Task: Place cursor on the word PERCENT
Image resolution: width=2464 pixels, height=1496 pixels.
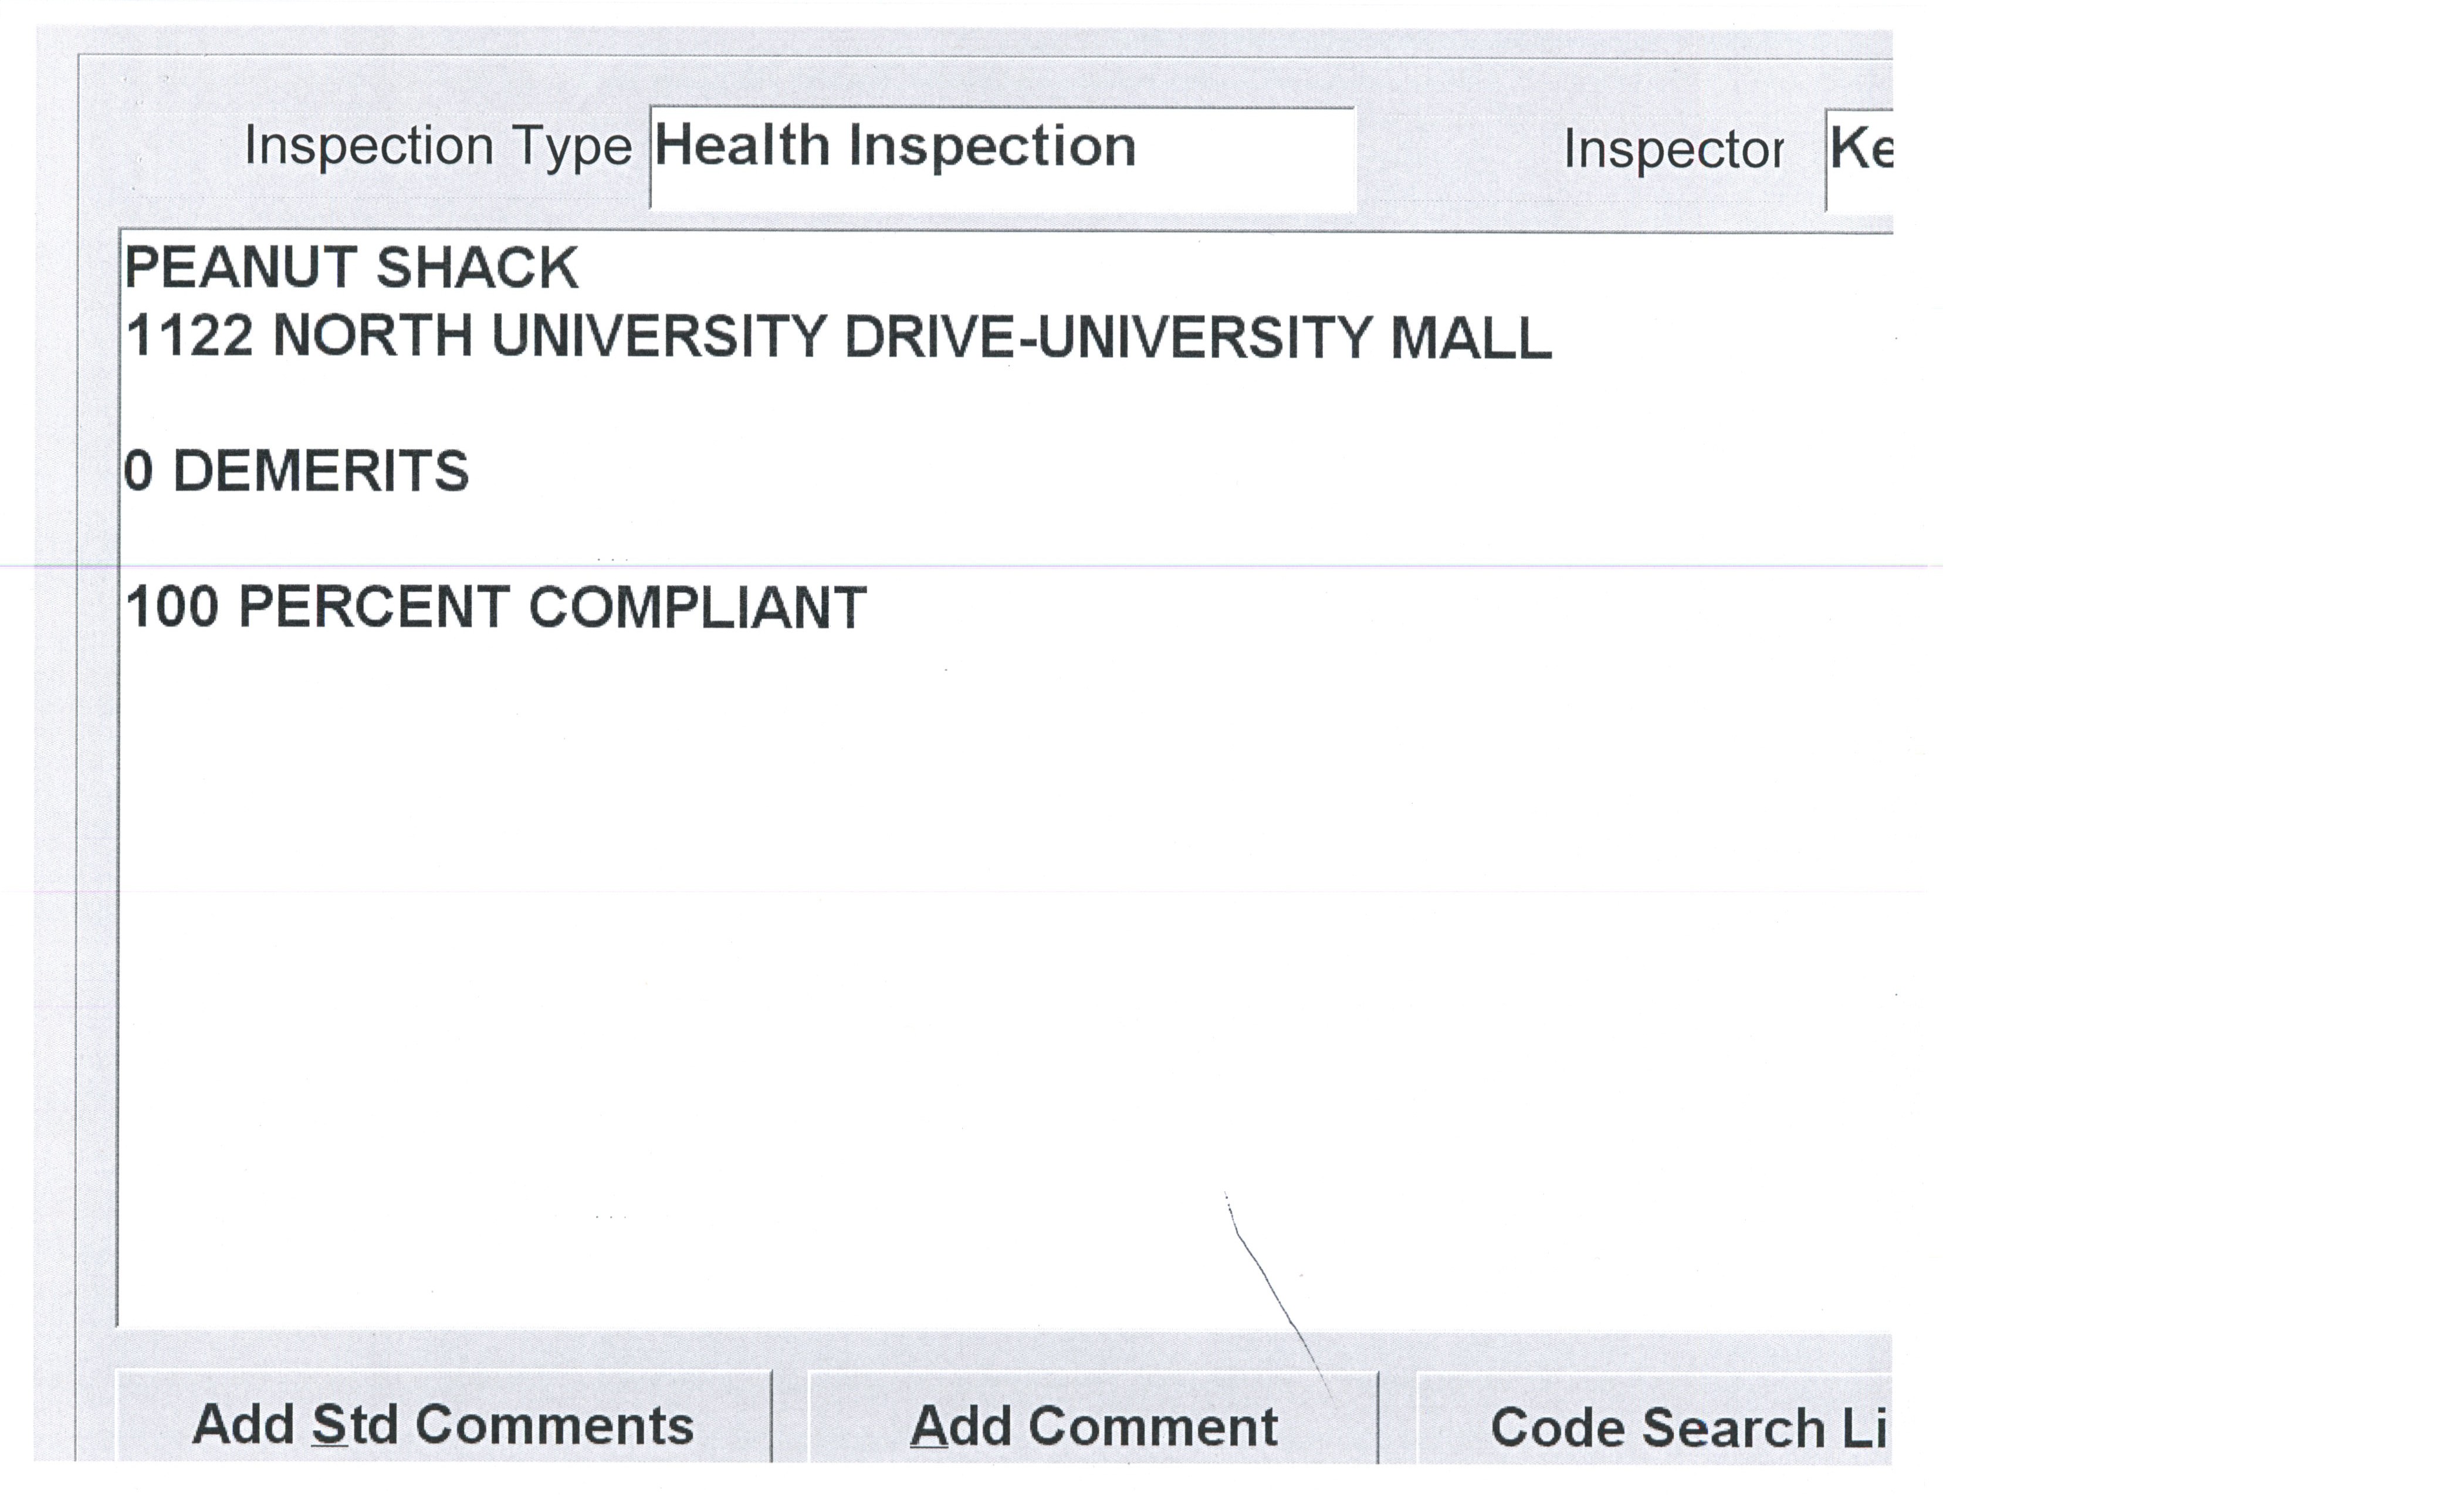Action: tap(374, 607)
